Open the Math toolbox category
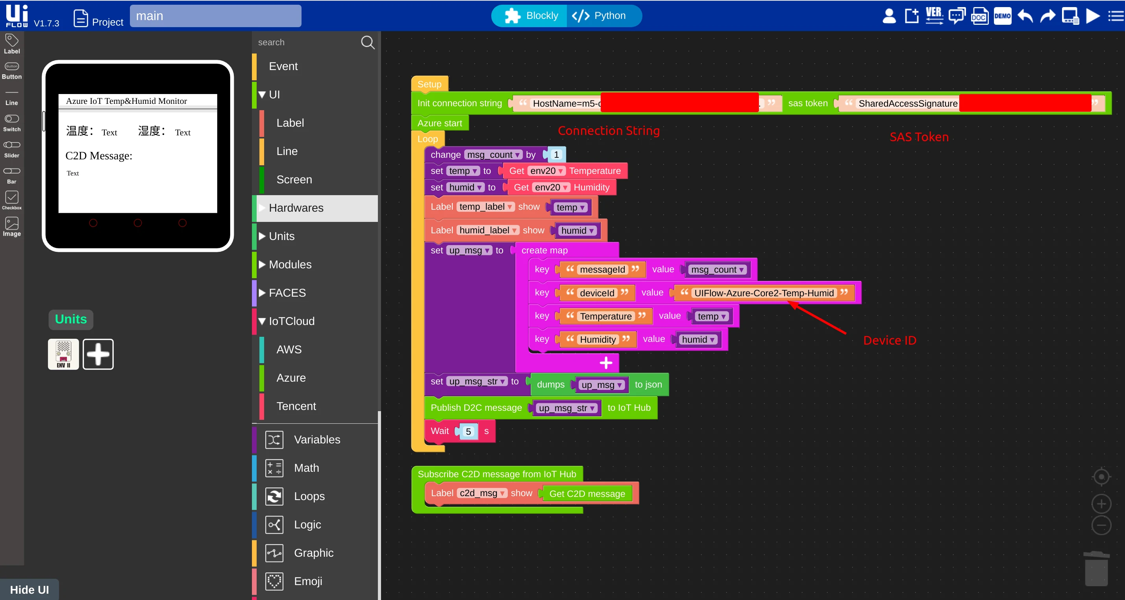The width and height of the screenshot is (1125, 600). tap(316, 468)
